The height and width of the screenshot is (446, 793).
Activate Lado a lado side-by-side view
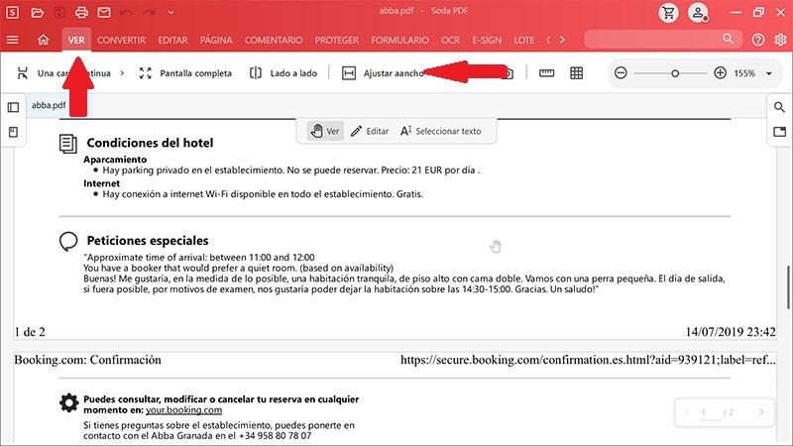click(x=283, y=73)
